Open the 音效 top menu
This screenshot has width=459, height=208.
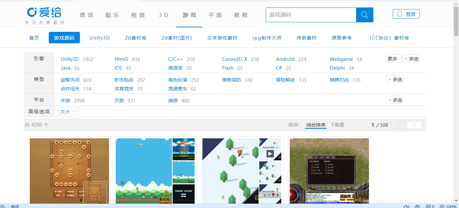(87, 15)
